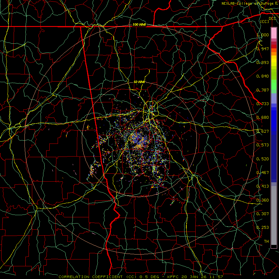Screen dimensions: 279x279
Task: Click the 50 NMI range ring label
Action: pyautogui.click(x=139, y=82)
